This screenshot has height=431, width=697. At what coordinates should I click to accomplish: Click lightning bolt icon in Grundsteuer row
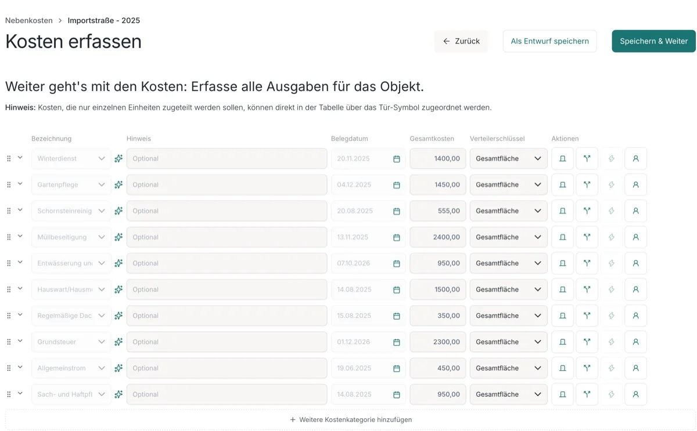pos(611,342)
